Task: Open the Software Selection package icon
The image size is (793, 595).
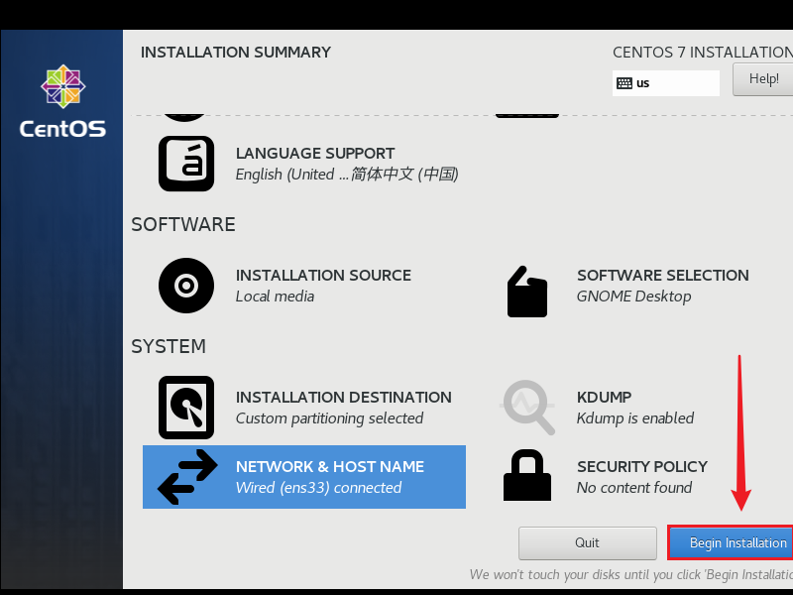Action: (527, 292)
